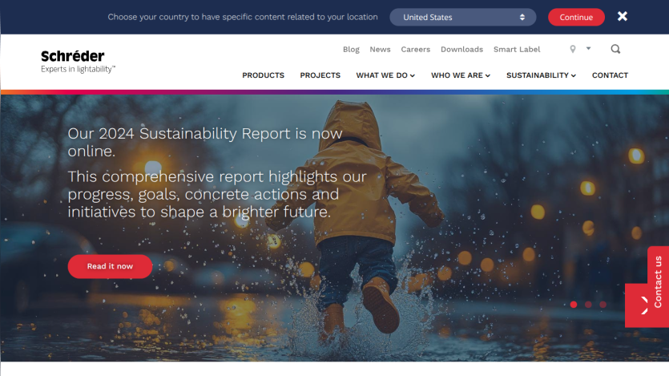669x376 pixels.
Task: Select the PROJECTS menu item
Action: pos(320,75)
